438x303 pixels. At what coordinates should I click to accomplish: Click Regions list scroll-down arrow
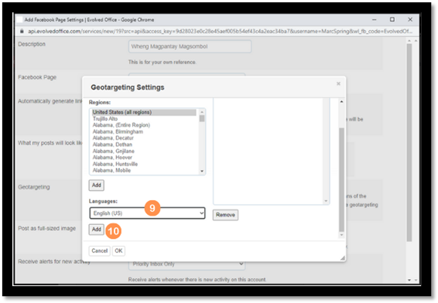202,172
